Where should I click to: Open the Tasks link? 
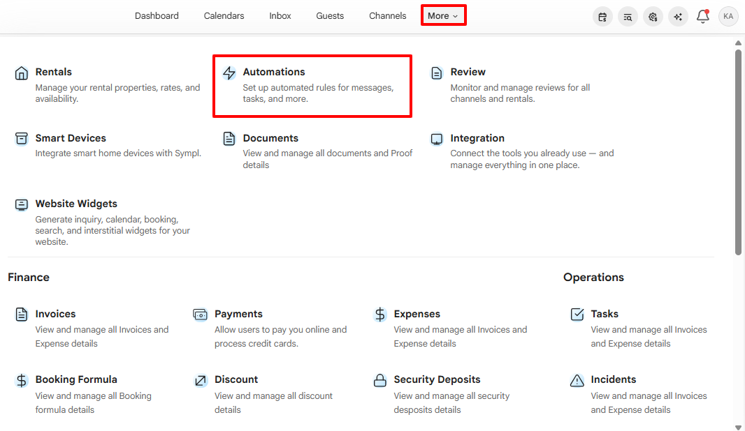tap(605, 314)
